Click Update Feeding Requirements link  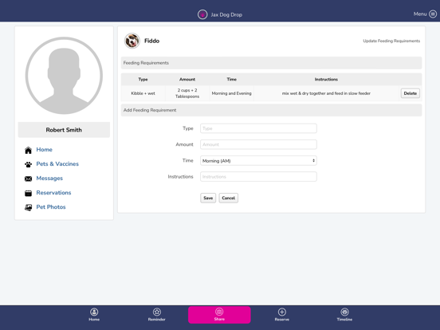click(x=391, y=41)
